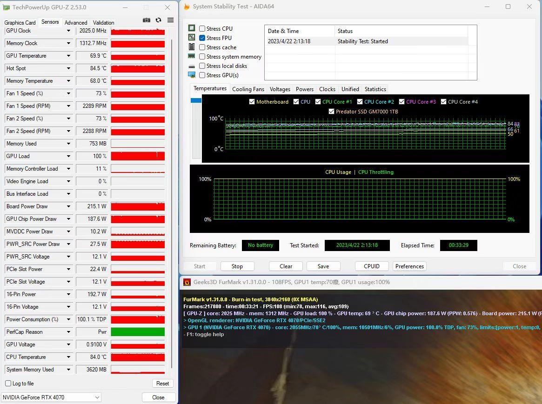Open PerfCap Reason dropdown arrow
This screenshot has height=404, width=542.
[68, 332]
